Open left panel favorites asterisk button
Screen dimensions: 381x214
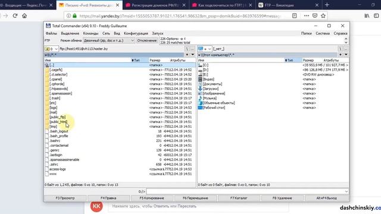pyautogui.click(x=187, y=55)
